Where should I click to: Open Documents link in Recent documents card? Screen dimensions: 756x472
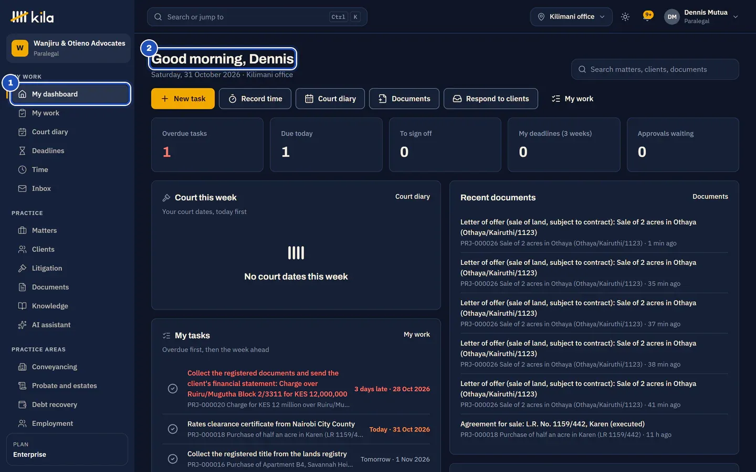[710, 197]
